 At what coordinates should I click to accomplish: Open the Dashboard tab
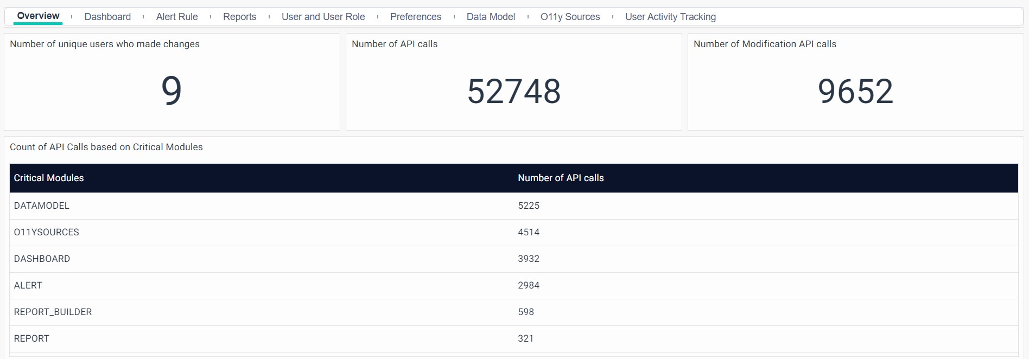tap(107, 17)
